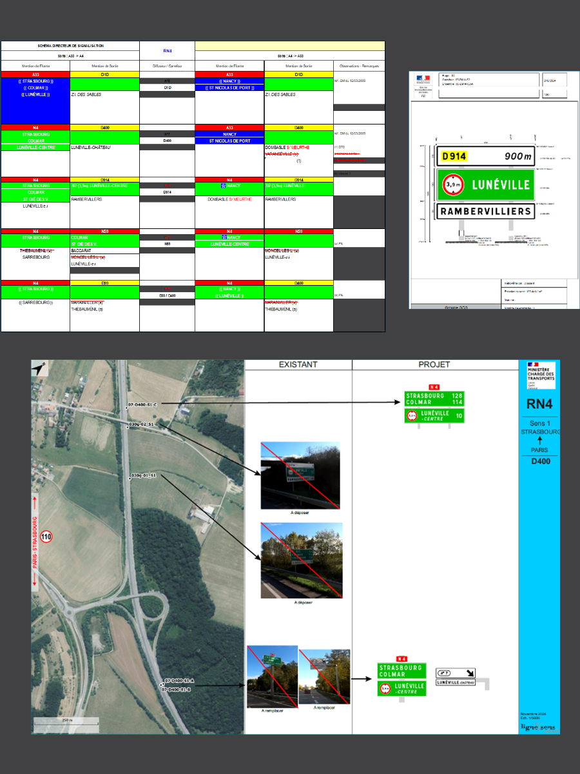
Task: Click the 'Observations - Remarques' column header
Action: coord(359,66)
